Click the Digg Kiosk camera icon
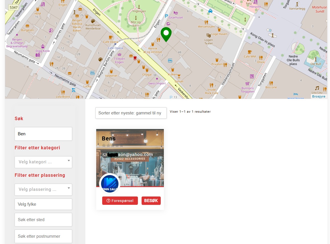This screenshot has width=330, height=244. (x=38, y=55)
